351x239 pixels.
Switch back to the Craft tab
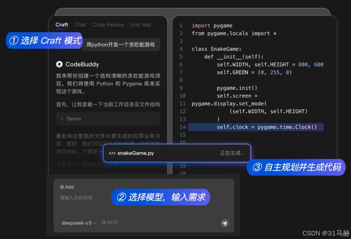[x=62, y=25]
